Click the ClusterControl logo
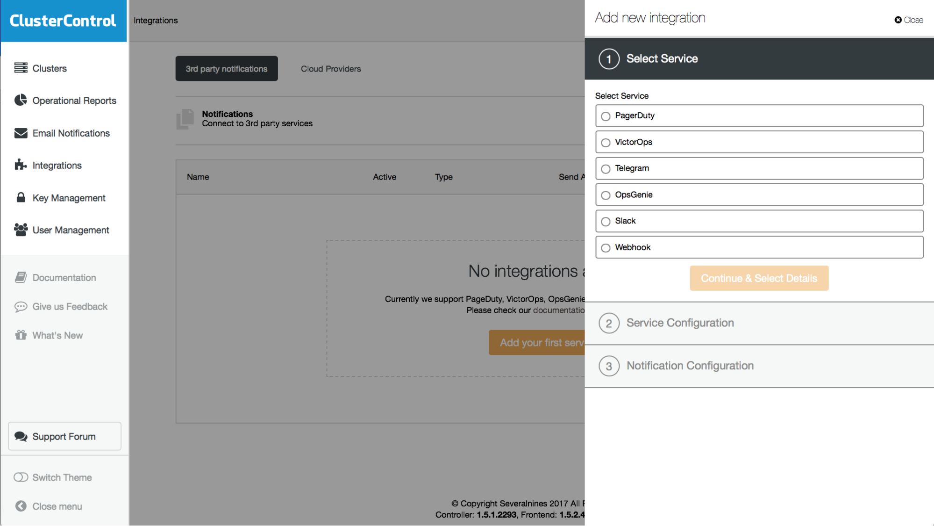This screenshot has height=526, width=934. click(x=63, y=21)
